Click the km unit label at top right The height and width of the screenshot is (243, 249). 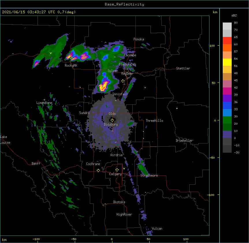coord(215,12)
